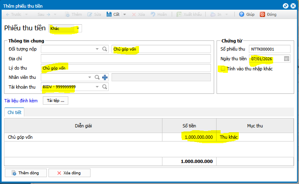This screenshot has width=299, height=184.
Task: Click the Diễn giải column header
Action: point(83,126)
